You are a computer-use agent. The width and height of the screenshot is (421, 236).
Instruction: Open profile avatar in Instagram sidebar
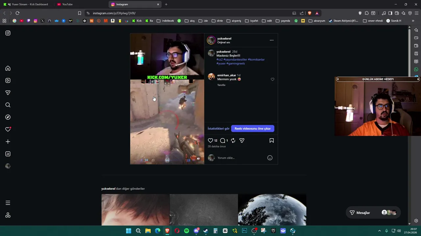8,166
